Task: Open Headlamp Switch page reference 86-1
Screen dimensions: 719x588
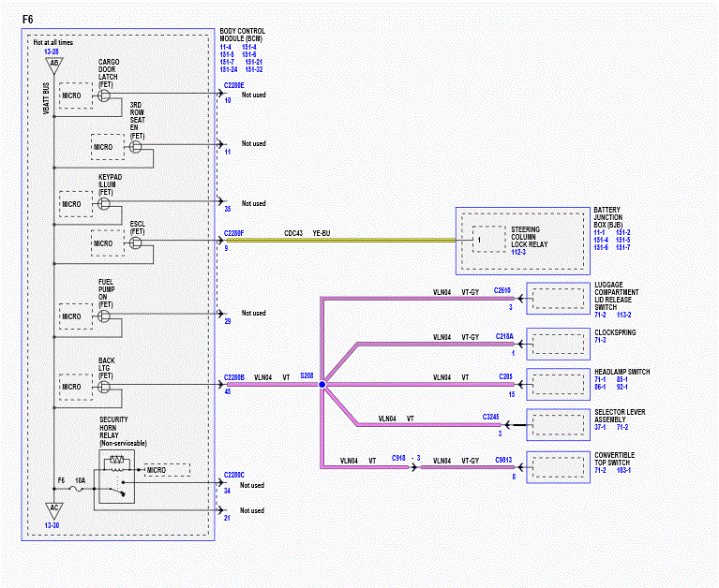Action: (600, 387)
